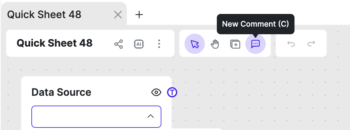Image resolution: width=350 pixels, height=130 pixels.
Task: Click the New Comment (C) tooltip label
Action: [256, 24]
